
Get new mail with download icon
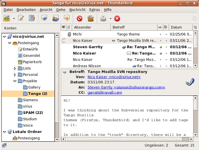click(7, 18)
